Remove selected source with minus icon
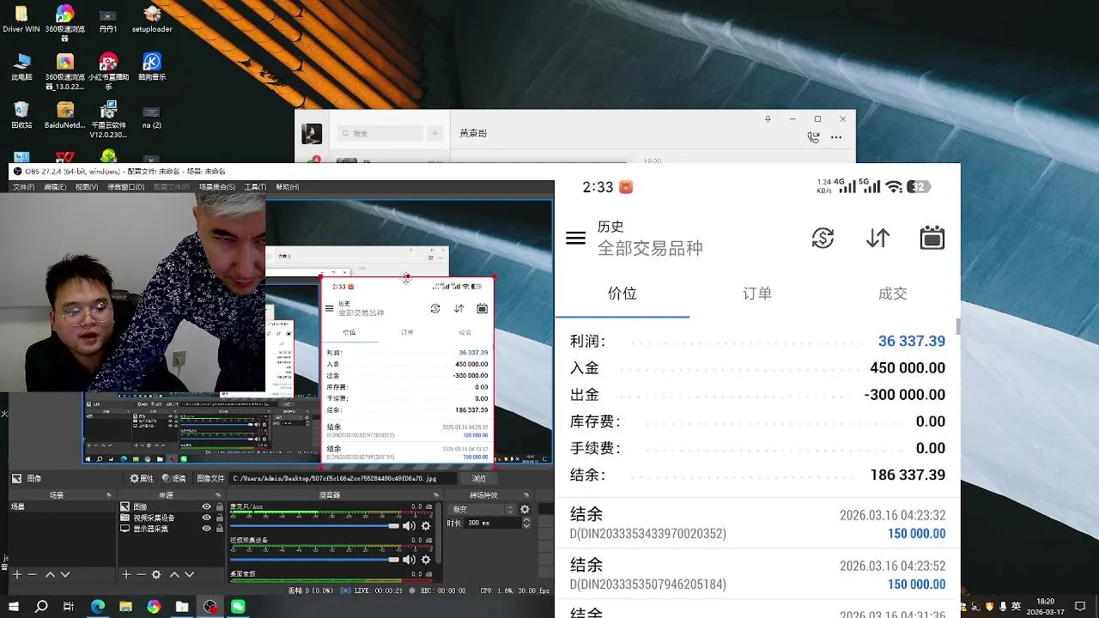 141,574
